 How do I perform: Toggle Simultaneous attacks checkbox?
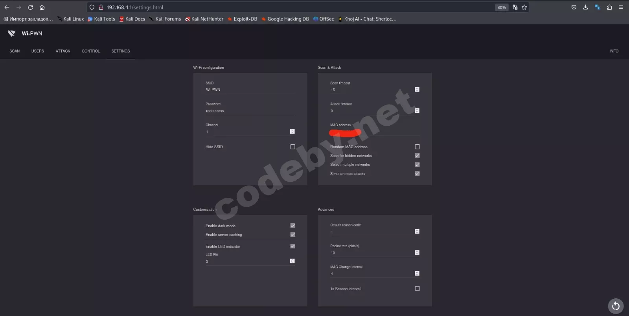pyautogui.click(x=417, y=173)
